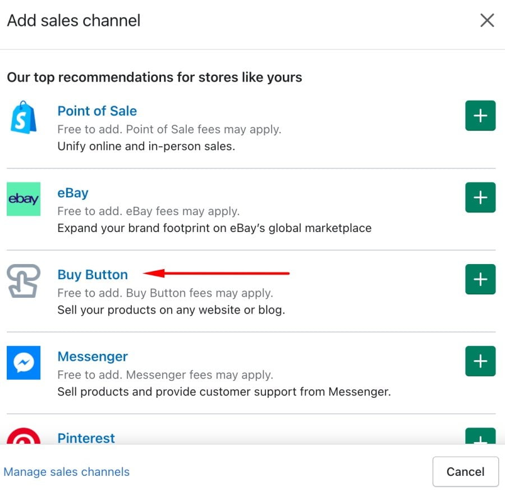Open the Pinterest channel link
This screenshot has height=491, width=505.
coord(86,438)
